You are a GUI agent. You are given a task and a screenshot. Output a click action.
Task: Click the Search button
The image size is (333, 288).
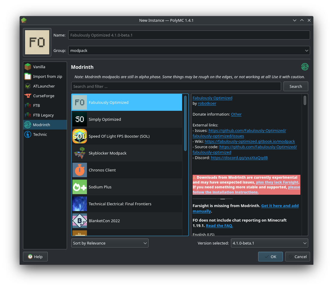pos(296,86)
